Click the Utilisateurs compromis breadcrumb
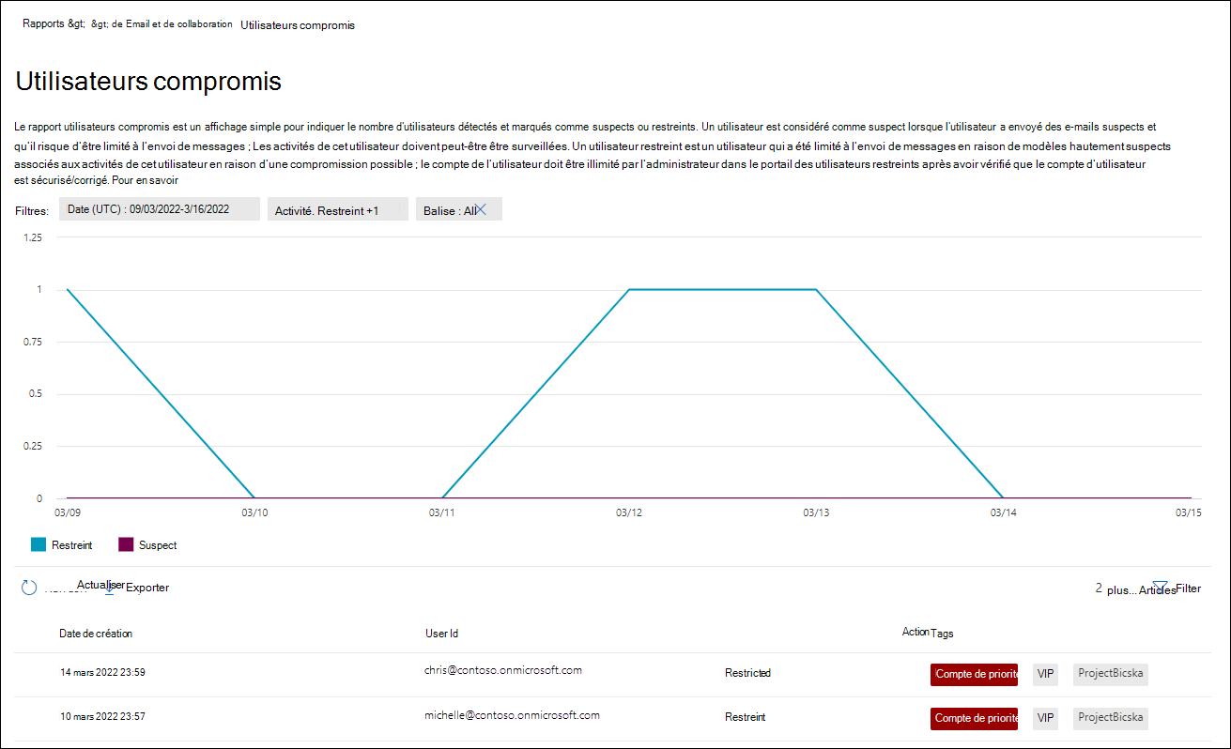1231x749 pixels. point(298,25)
